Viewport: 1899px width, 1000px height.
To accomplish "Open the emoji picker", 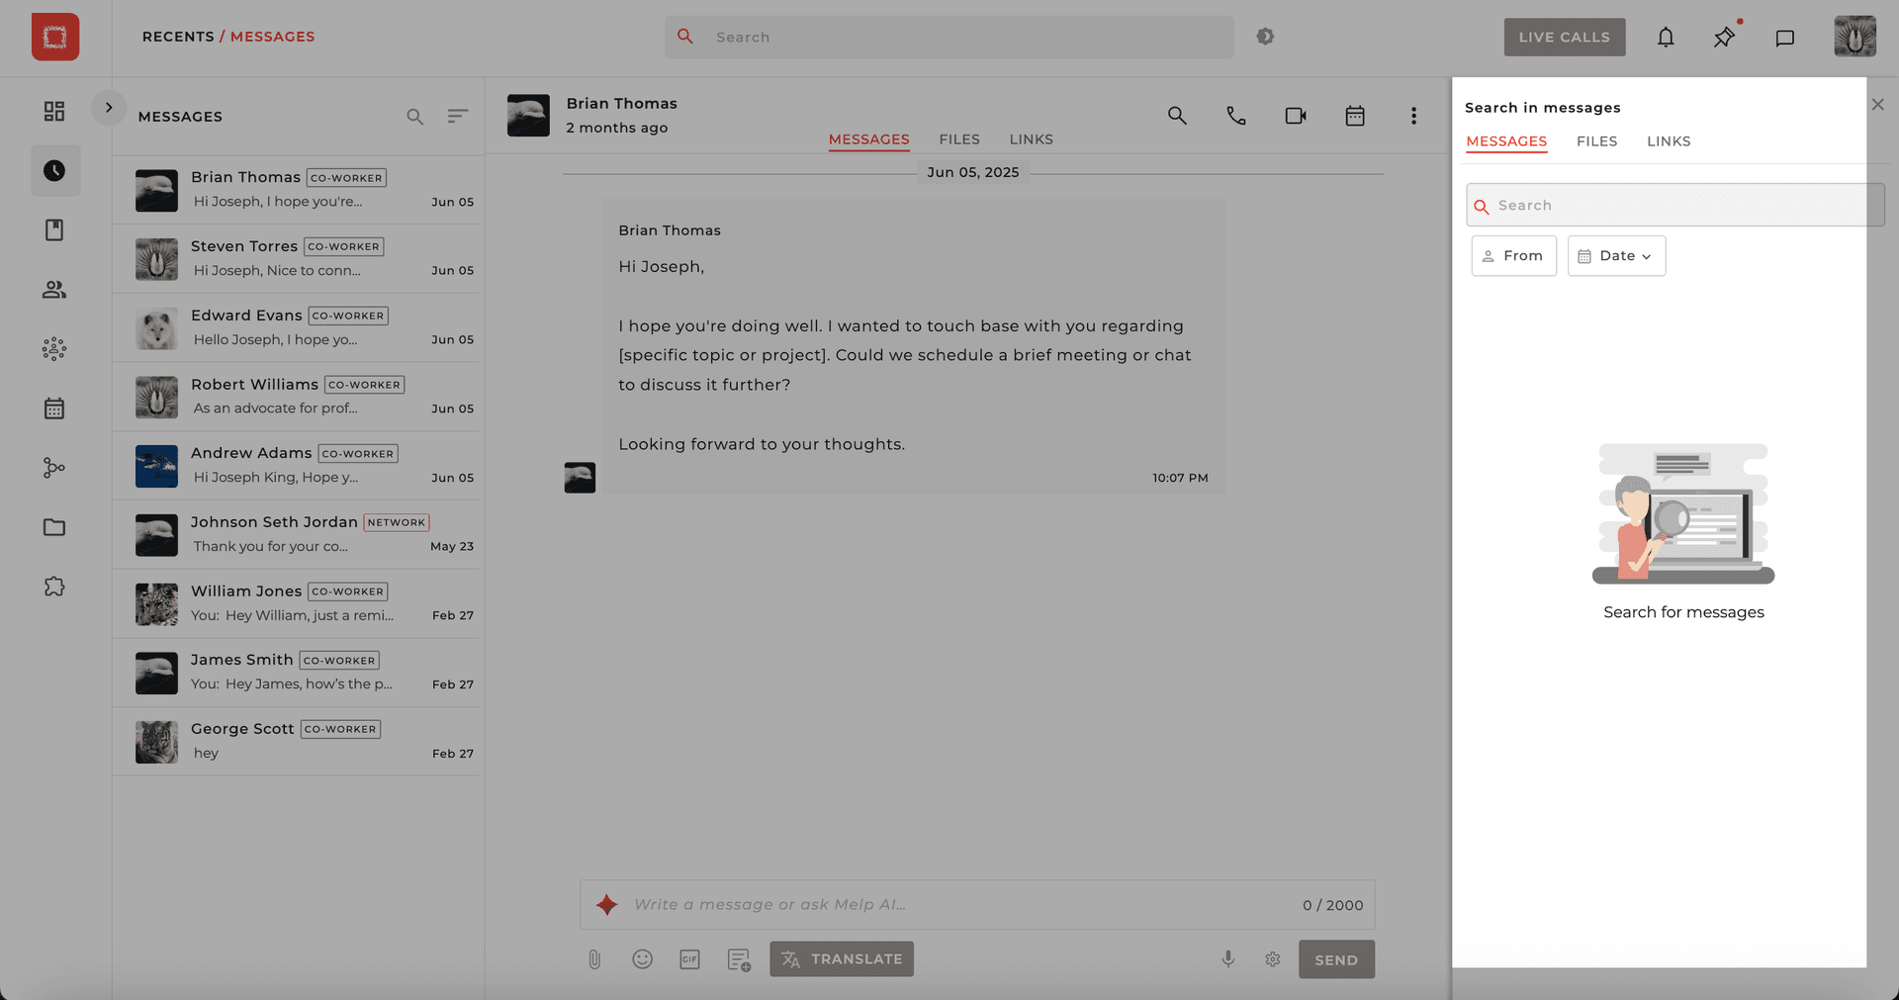I will (x=642, y=959).
